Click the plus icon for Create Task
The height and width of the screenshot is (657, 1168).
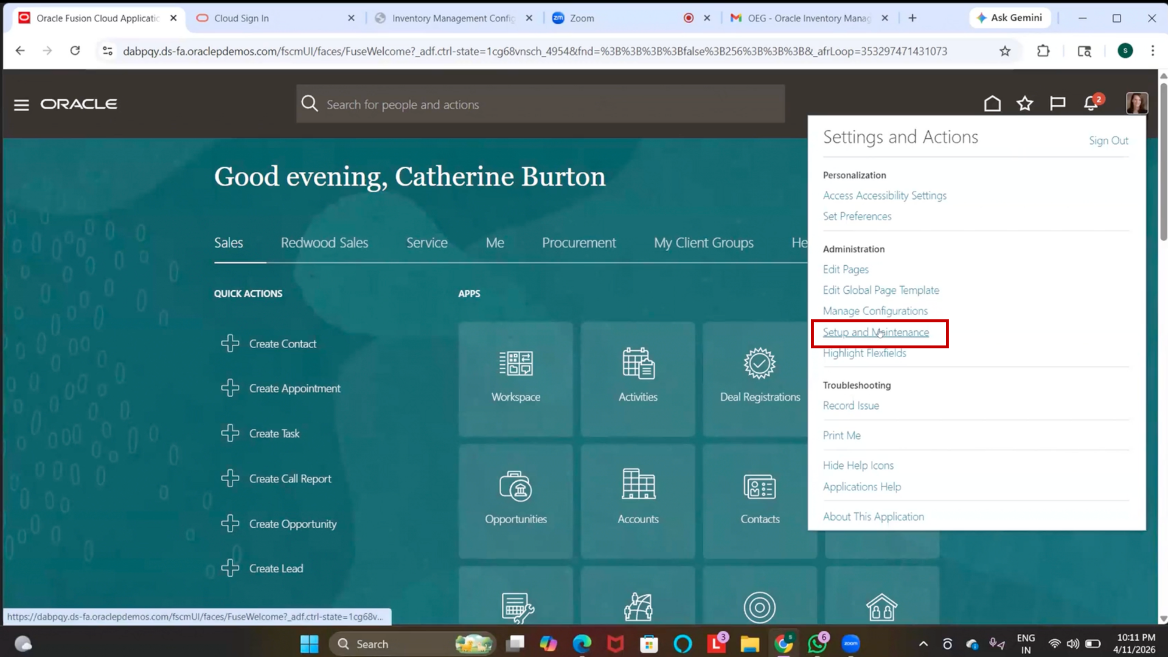(230, 433)
